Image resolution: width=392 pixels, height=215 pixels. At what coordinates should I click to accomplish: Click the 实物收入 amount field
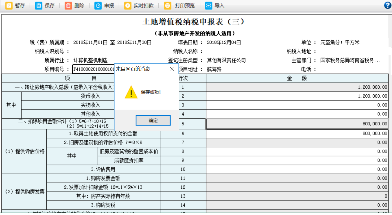(298, 105)
